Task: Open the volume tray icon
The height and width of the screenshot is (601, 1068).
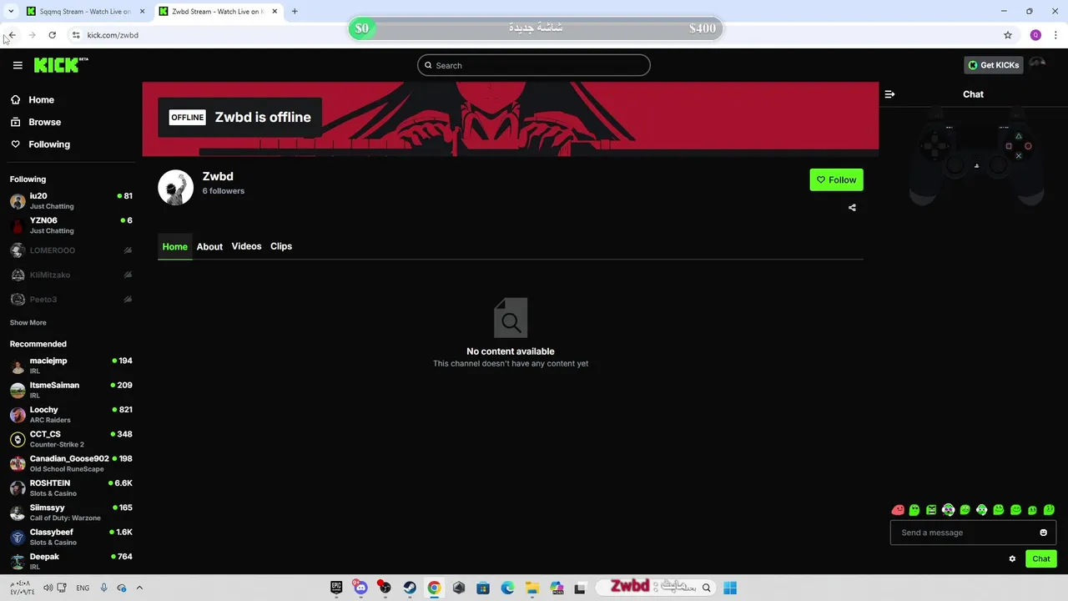Action: coord(48,588)
